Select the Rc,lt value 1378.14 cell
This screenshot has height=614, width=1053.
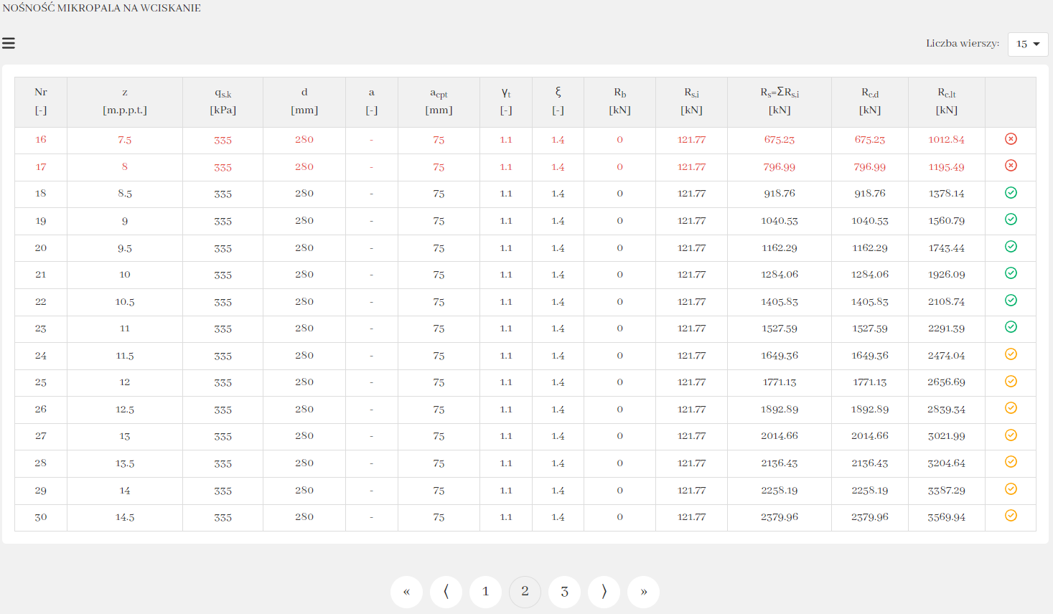946,194
